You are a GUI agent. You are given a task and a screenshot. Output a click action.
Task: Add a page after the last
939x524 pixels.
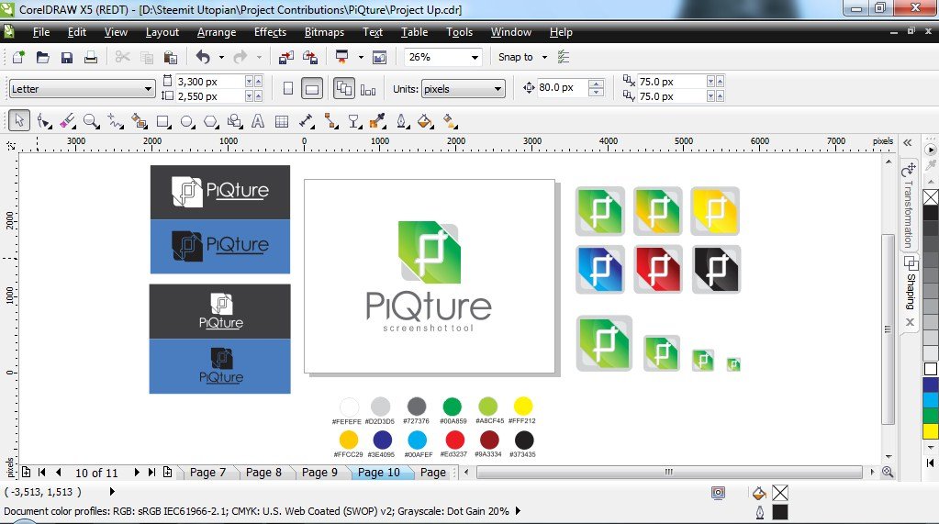click(x=168, y=472)
